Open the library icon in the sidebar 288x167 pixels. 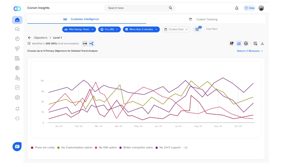(x=17, y=58)
